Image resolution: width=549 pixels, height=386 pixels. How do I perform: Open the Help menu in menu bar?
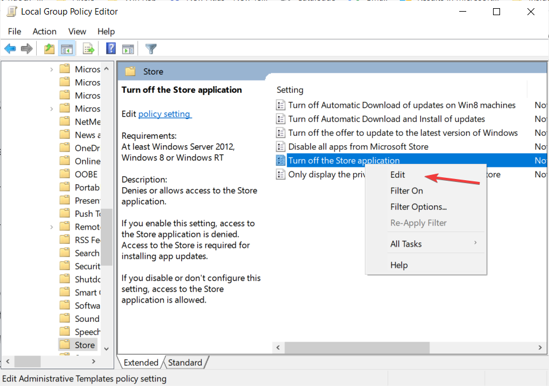pos(106,31)
